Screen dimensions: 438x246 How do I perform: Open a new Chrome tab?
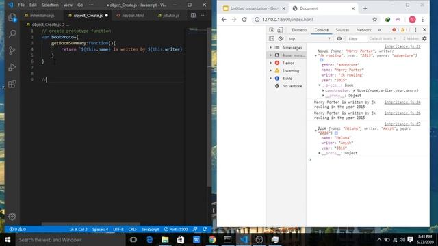(x=365, y=8)
